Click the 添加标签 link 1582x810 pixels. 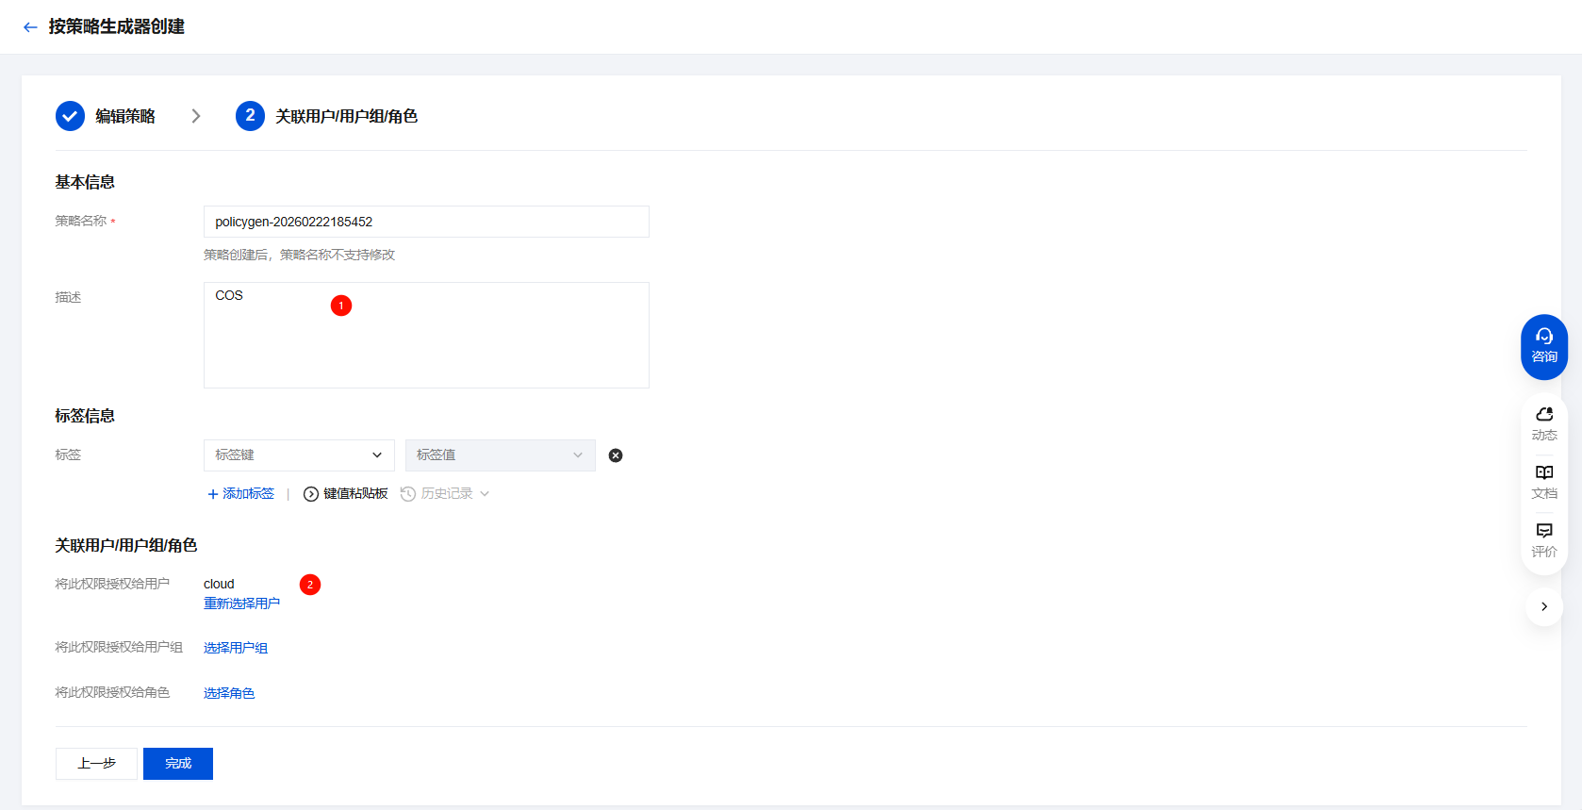pos(241,494)
